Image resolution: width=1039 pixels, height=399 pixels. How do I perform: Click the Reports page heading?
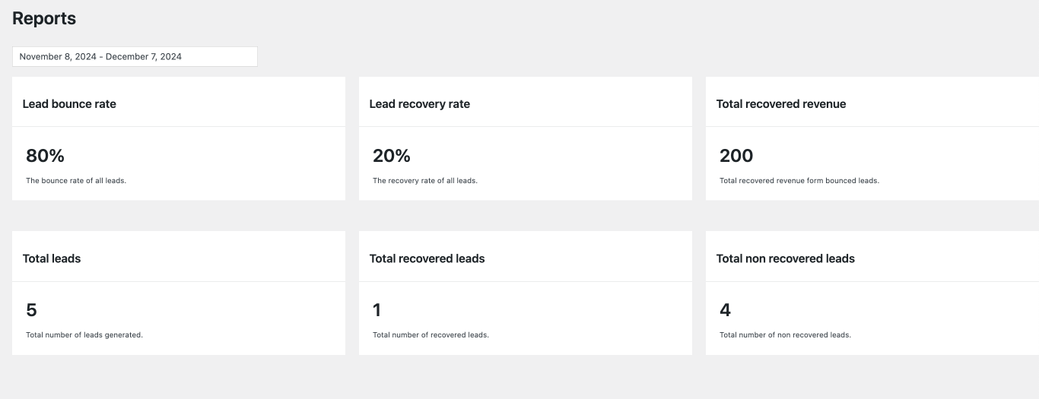(44, 19)
